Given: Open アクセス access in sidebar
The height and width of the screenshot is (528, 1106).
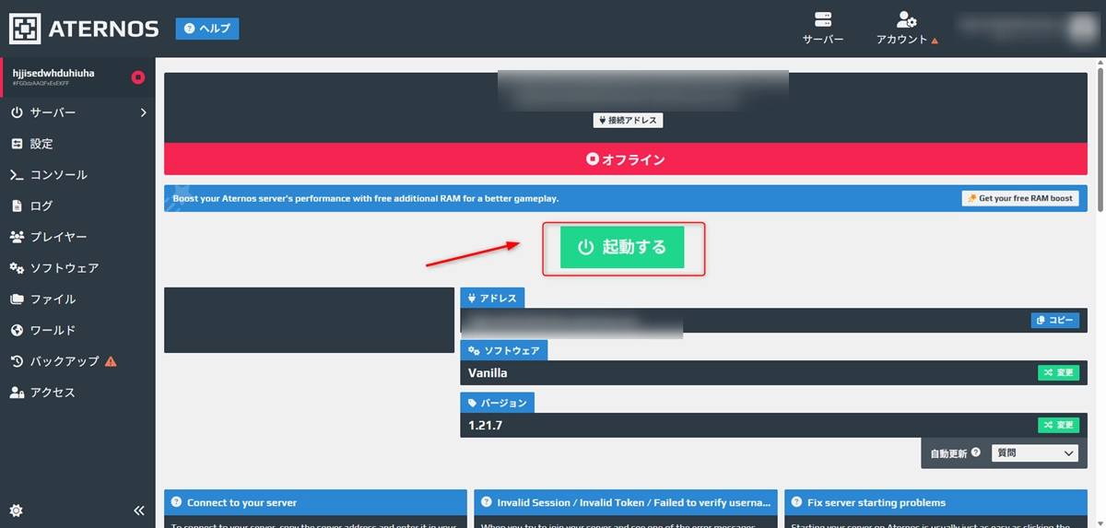Looking at the screenshot, I should click(x=77, y=393).
